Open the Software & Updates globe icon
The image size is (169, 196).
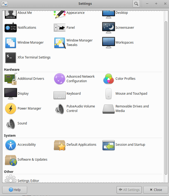11,160
